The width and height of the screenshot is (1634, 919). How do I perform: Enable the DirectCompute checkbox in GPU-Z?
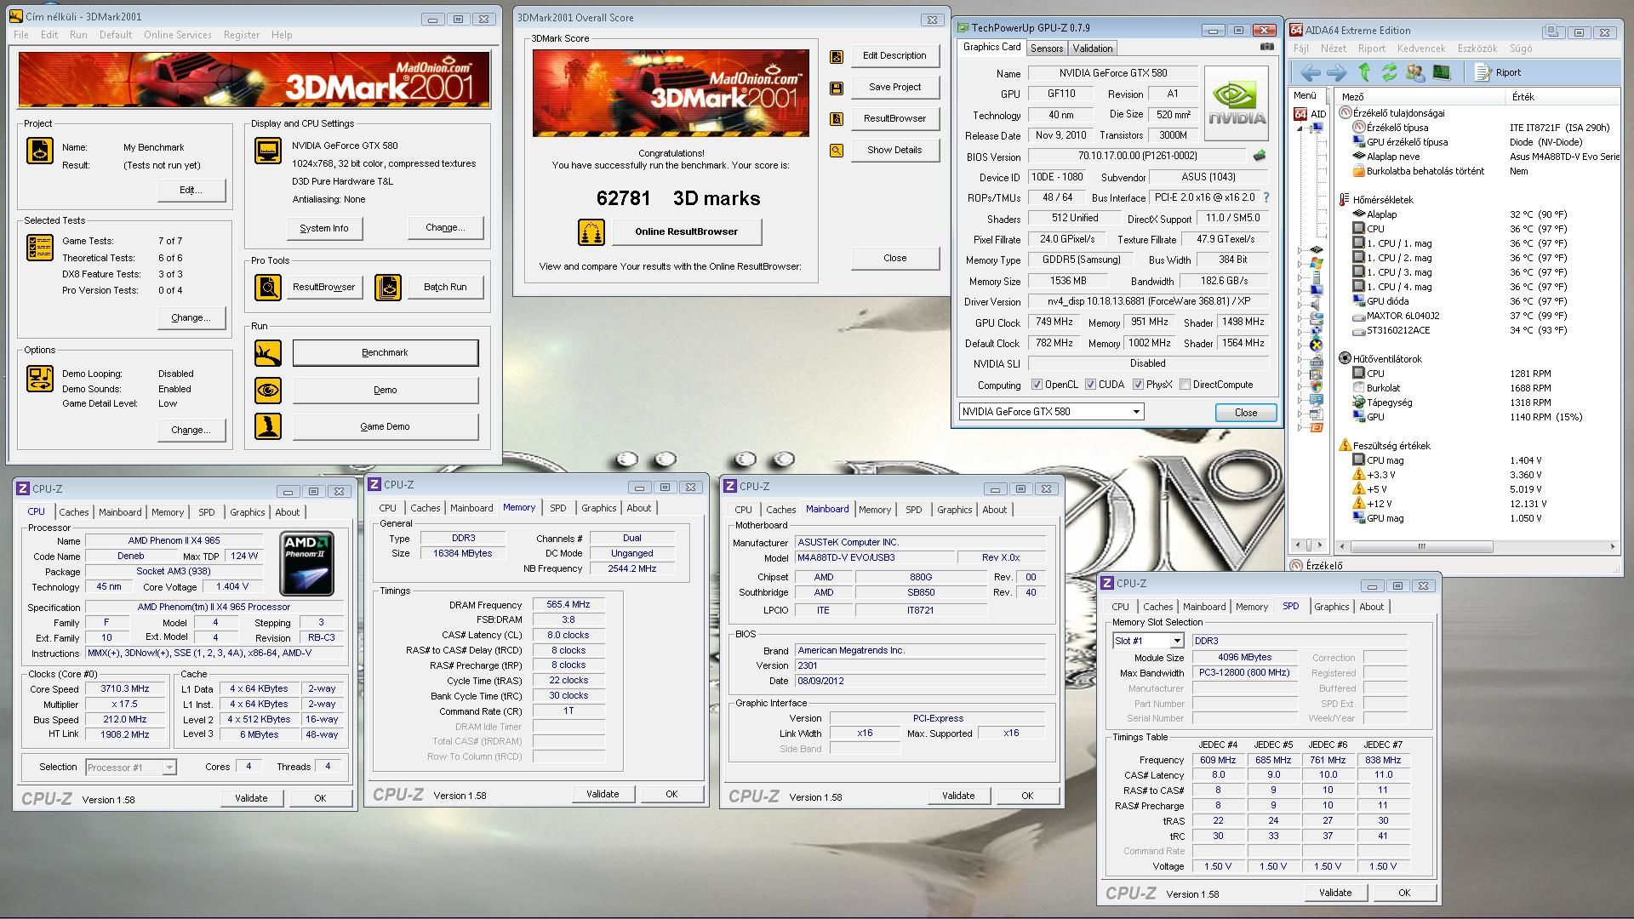click(x=1185, y=385)
